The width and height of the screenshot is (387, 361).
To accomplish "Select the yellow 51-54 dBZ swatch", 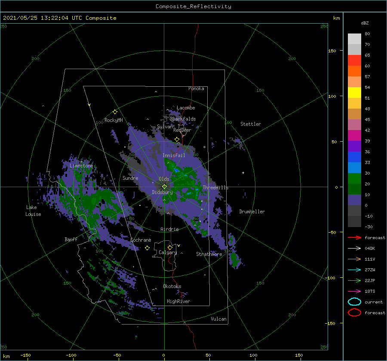I will (x=354, y=92).
